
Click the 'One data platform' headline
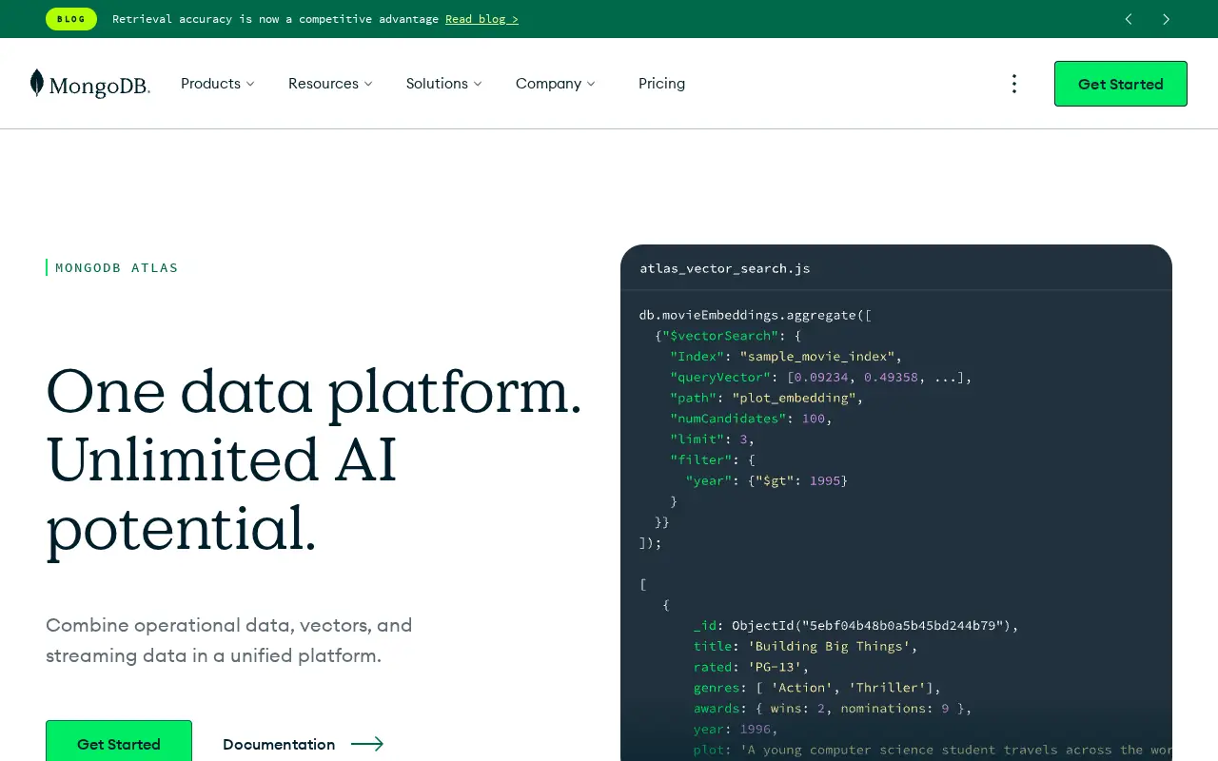pyautogui.click(x=314, y=392)
